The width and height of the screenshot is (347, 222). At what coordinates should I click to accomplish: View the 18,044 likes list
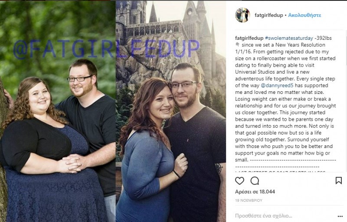tap(255, 192)
